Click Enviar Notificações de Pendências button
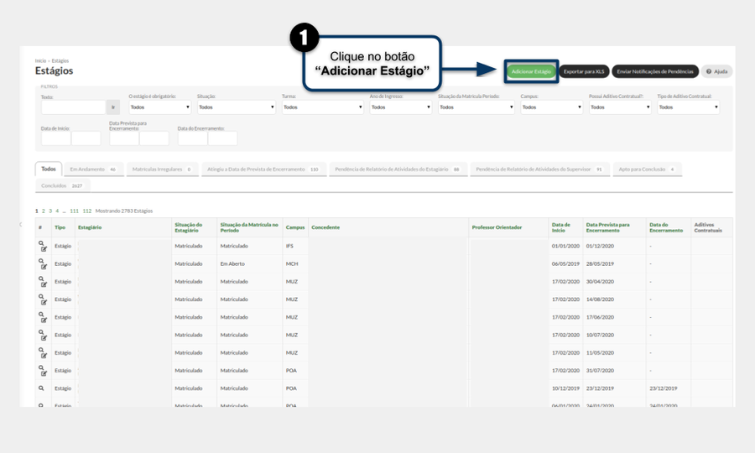The height and width of the screenshot is (453, 755). tap(655, 72)
